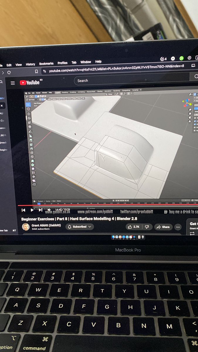Open the three-dot more actions button
Viewport: 198px width, 352px height.
(178, 227)
